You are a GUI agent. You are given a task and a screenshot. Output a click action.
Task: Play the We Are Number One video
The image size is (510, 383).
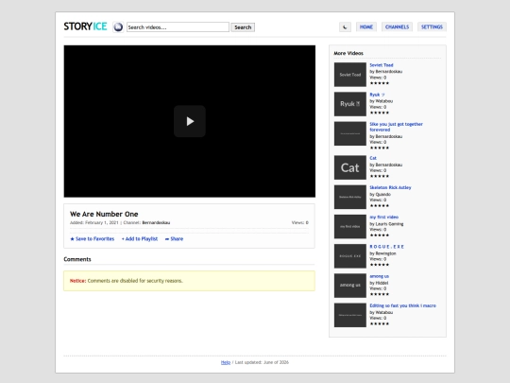(190, 121)
